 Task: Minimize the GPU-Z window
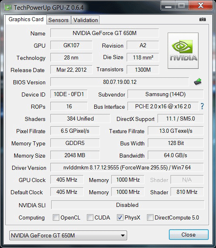[x=168, y=6]
